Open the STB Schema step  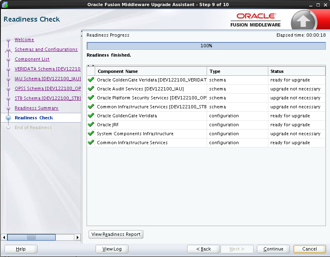click(x=47, y=98)
